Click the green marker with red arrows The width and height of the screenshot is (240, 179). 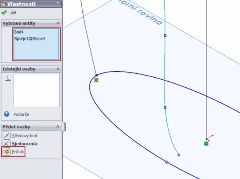[x=206, y=143]
